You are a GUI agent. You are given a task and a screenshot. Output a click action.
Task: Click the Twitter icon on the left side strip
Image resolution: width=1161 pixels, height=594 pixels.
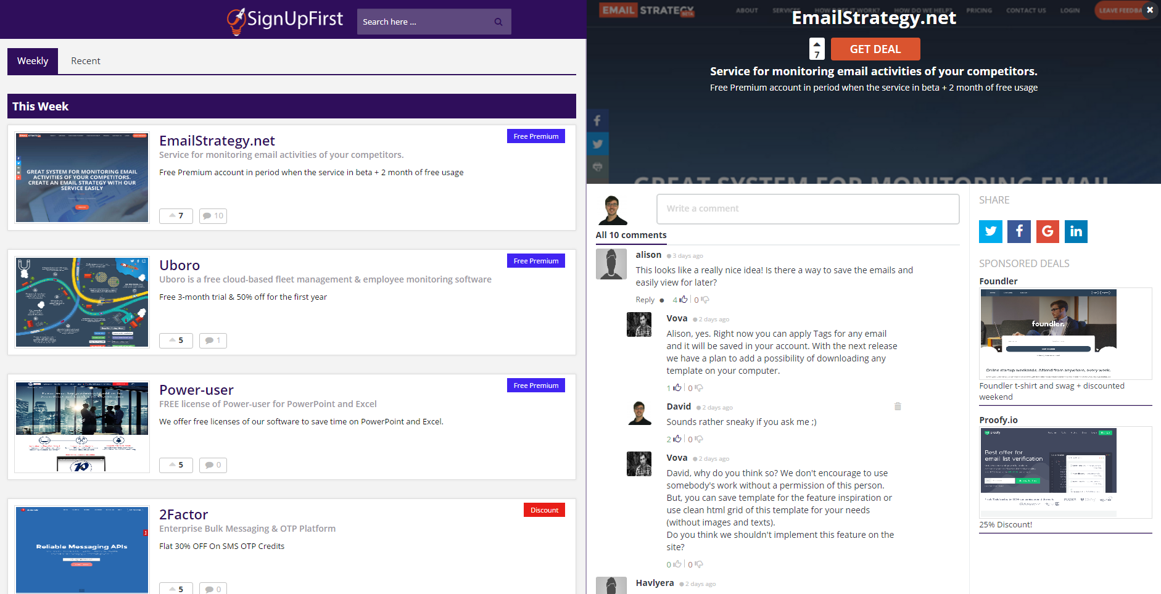597,144
